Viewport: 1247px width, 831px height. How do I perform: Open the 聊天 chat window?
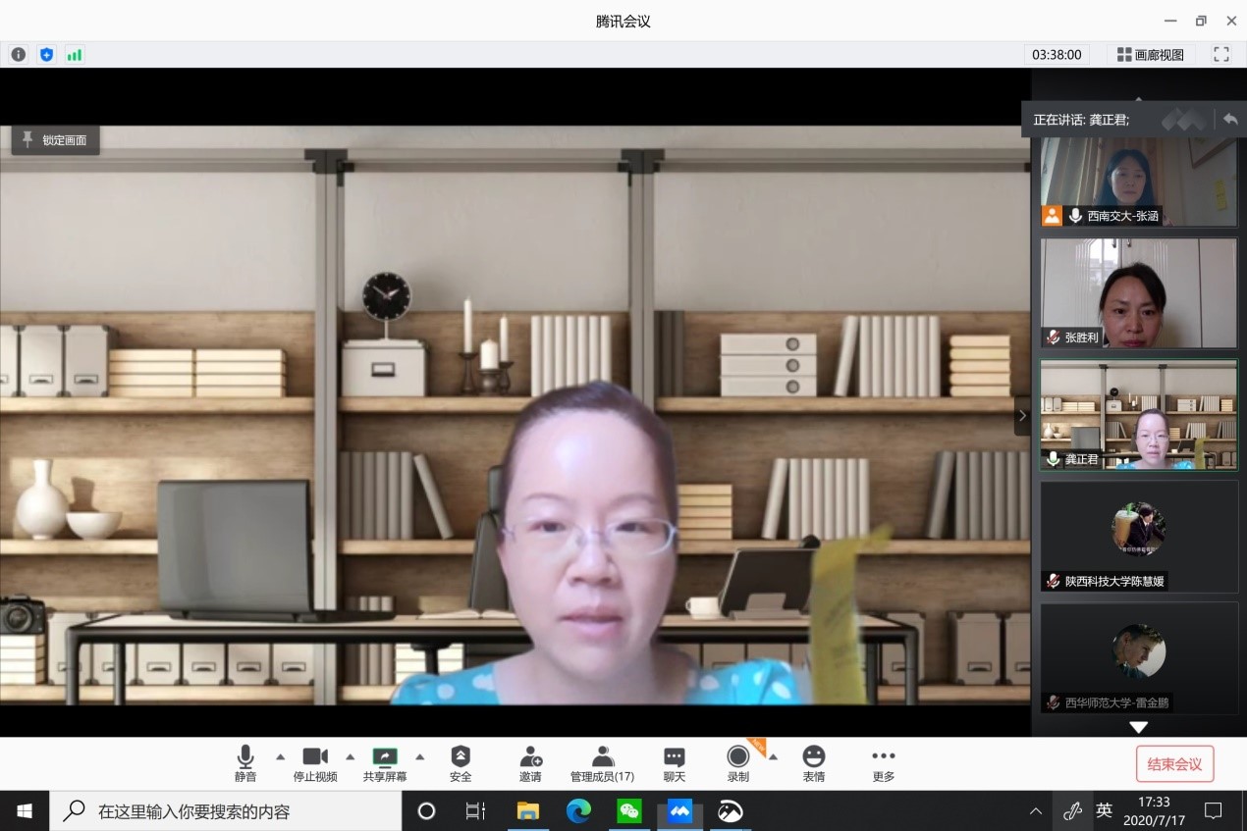674,763
